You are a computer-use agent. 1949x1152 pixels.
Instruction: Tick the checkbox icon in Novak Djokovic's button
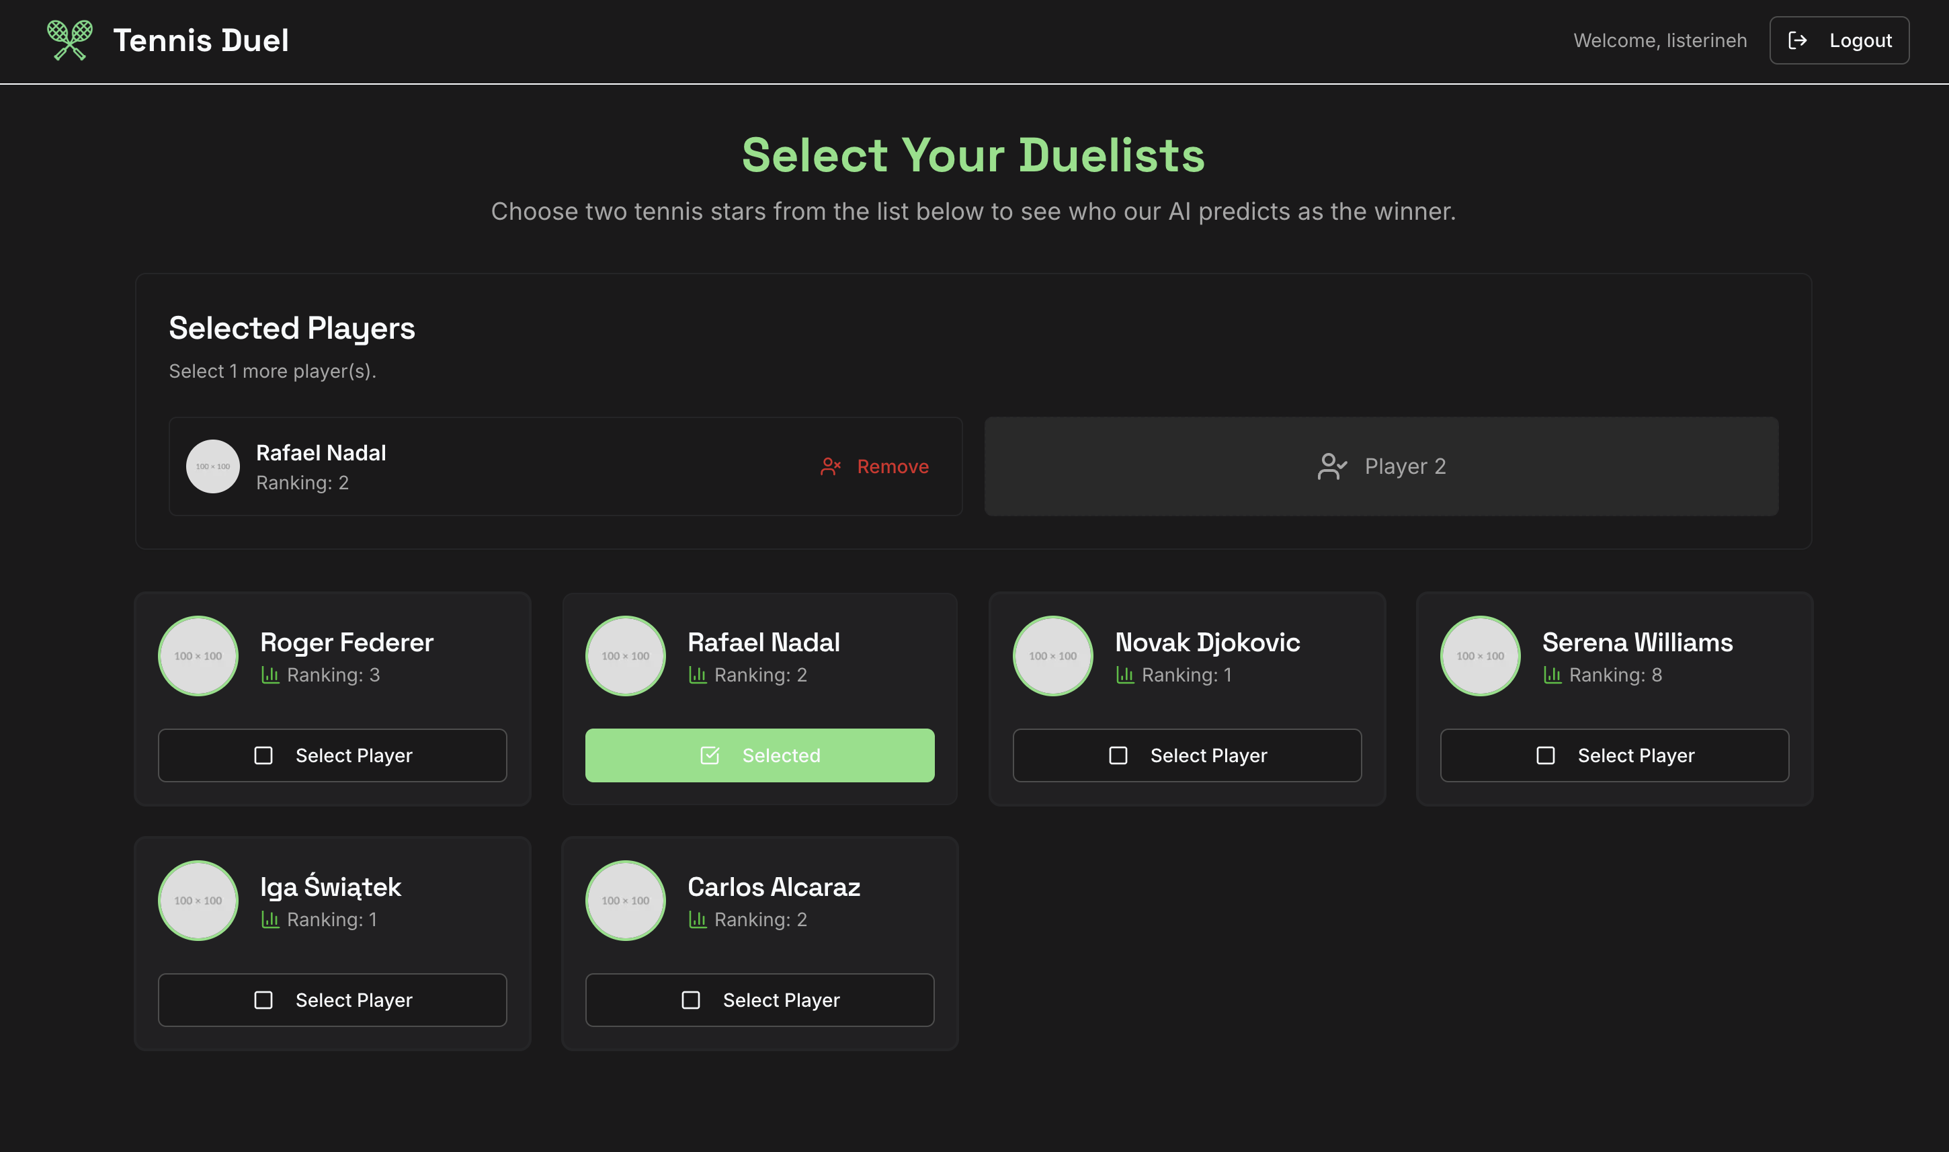(1118, 755)
